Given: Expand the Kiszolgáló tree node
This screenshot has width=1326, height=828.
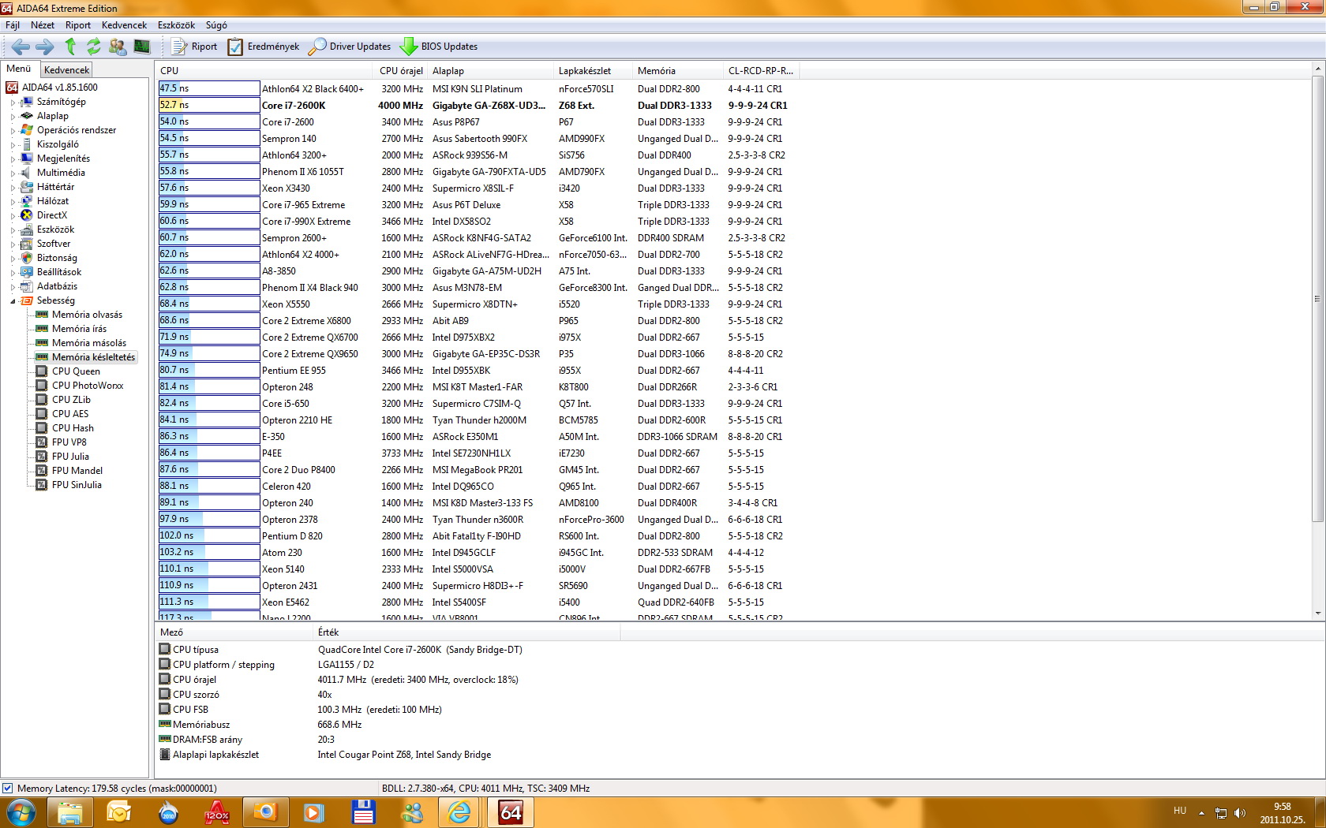Looking at the screenshot, I should point(13,145).
